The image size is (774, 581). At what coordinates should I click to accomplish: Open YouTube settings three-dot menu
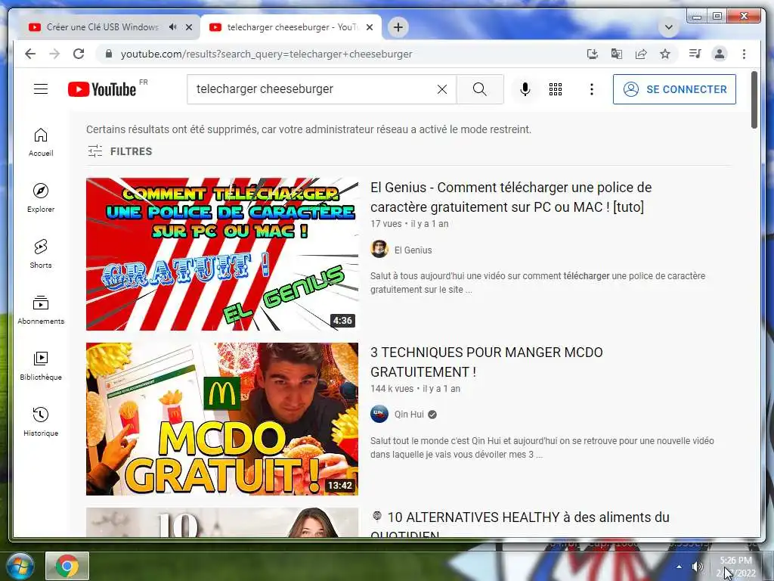click(591, 89)
